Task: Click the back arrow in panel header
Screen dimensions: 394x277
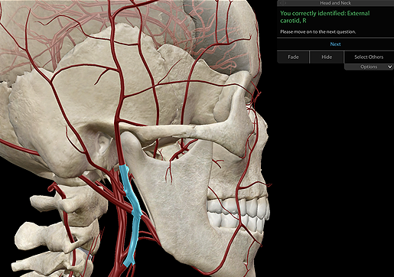Action: 282,3
